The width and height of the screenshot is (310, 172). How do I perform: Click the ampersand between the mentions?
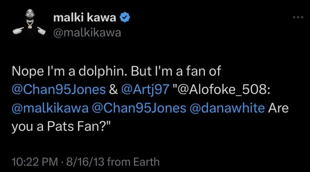[x=114, y=90]
